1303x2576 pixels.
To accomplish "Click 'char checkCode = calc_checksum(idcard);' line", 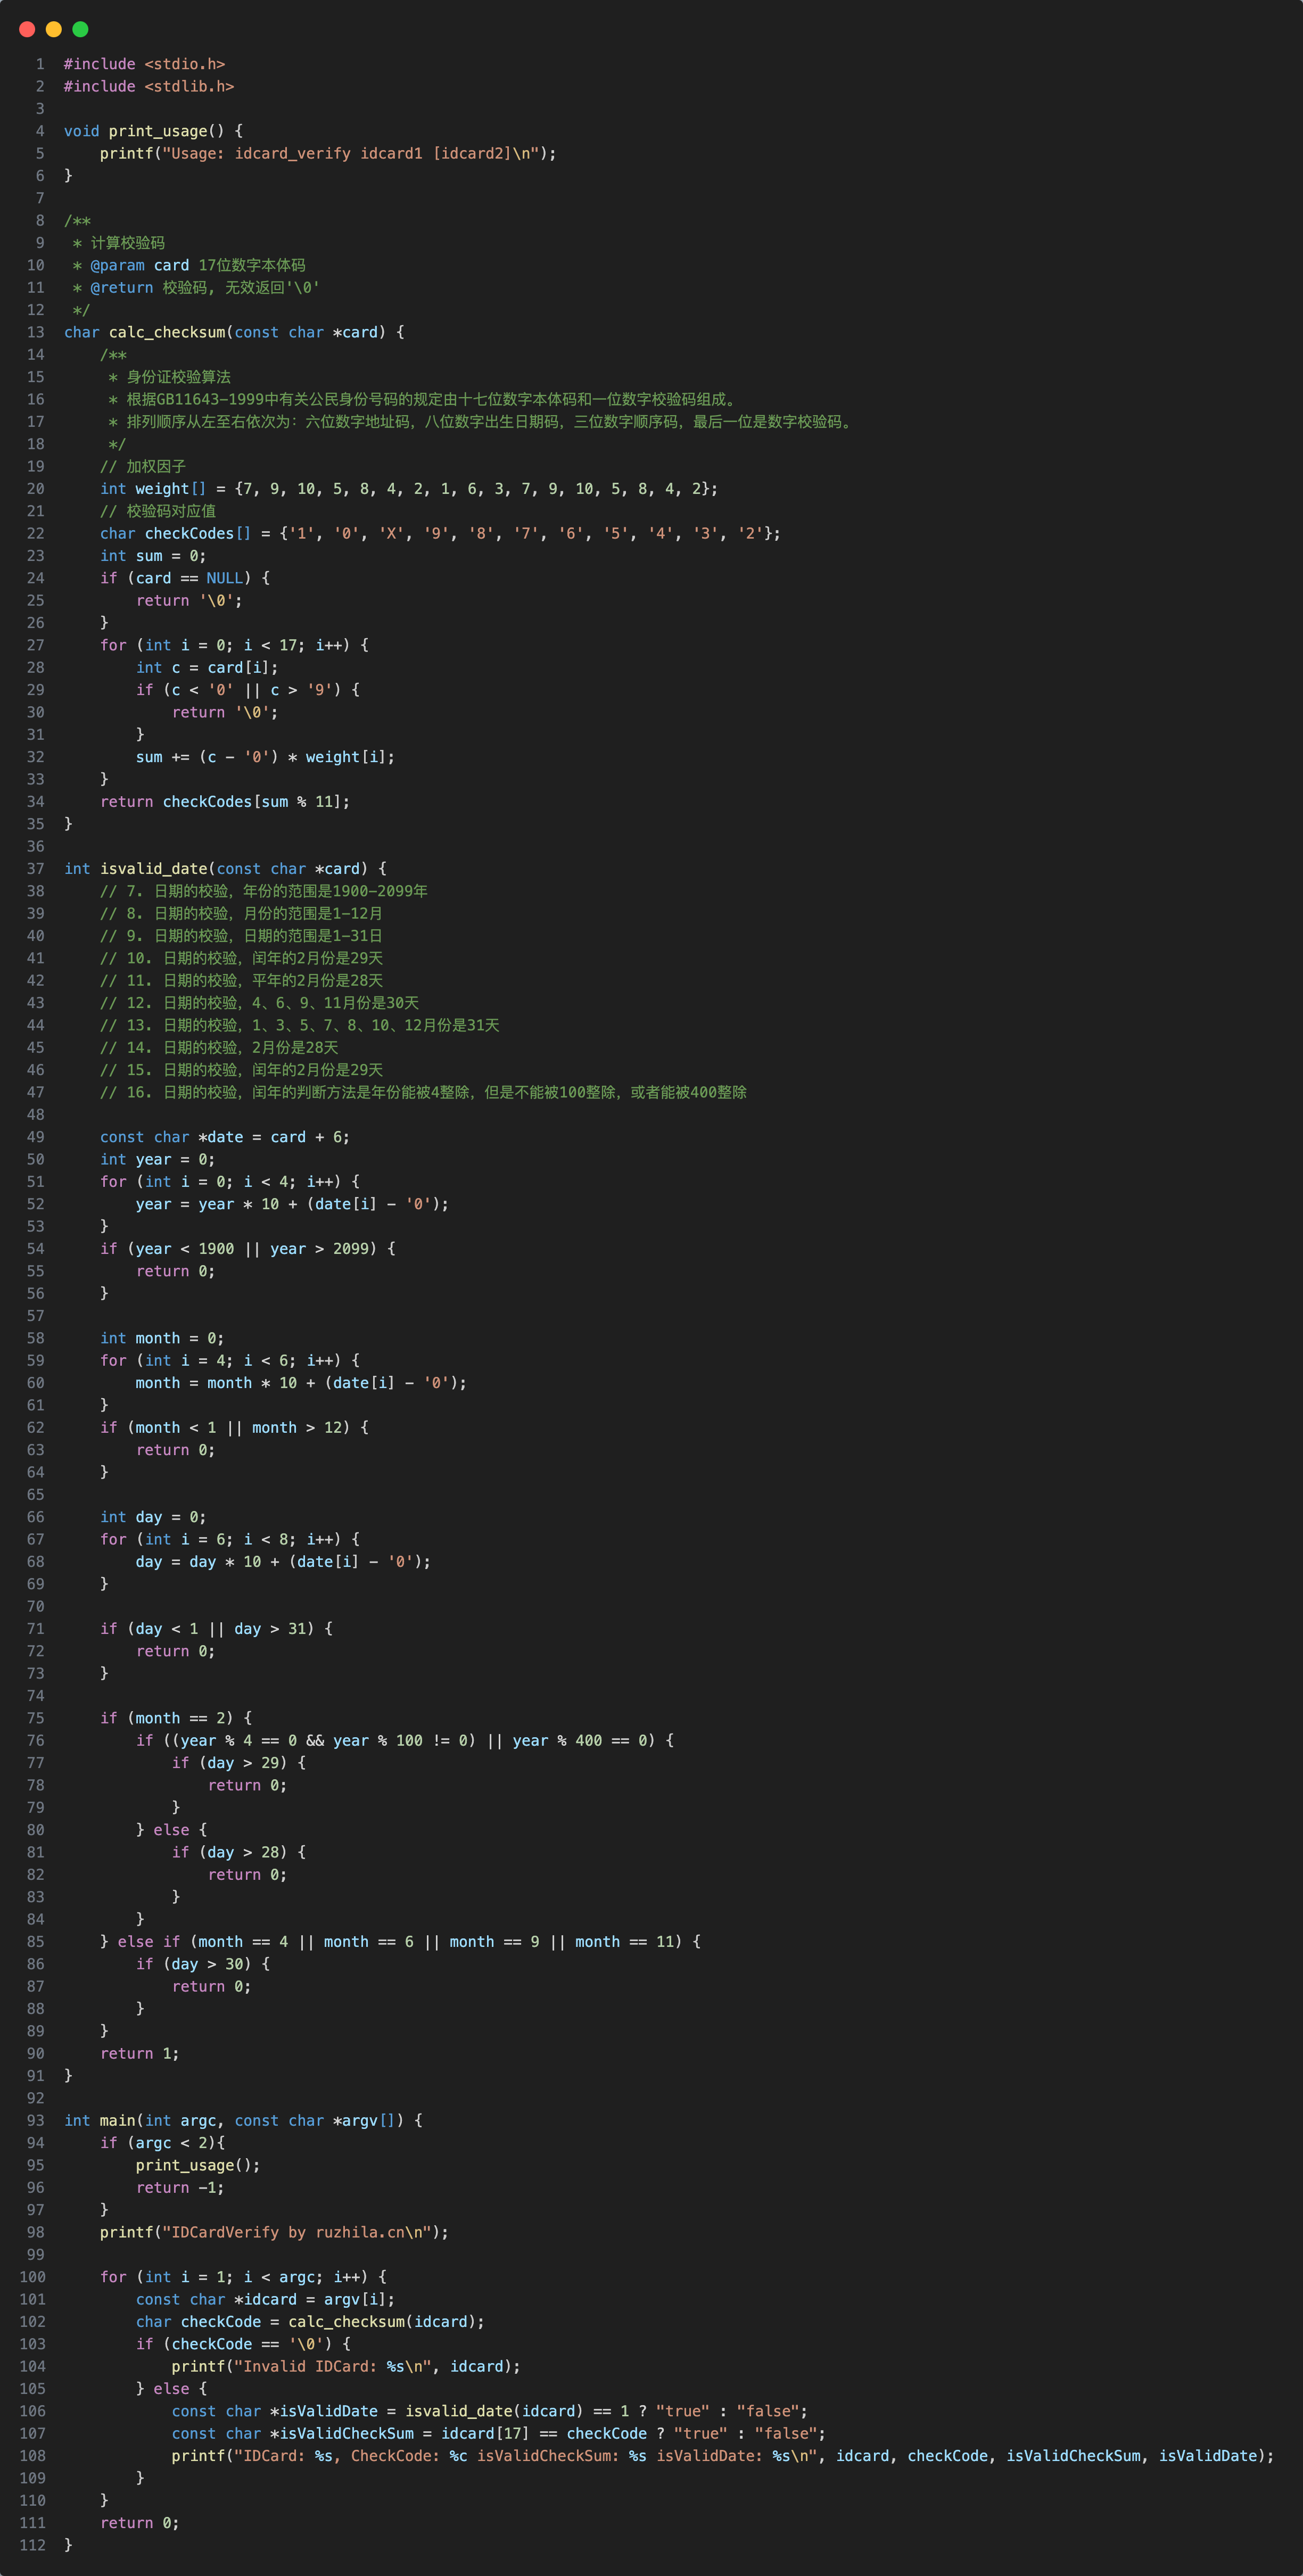I will [x=310, y=2322].
